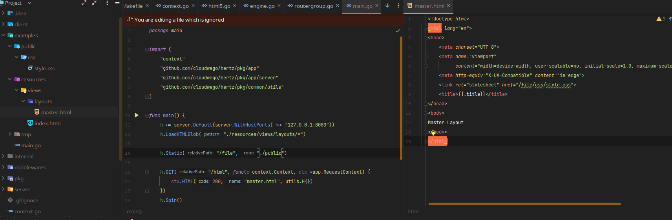Fold the import block gutter marker
This screenshot has height=220, width=672.
point(147,49)
